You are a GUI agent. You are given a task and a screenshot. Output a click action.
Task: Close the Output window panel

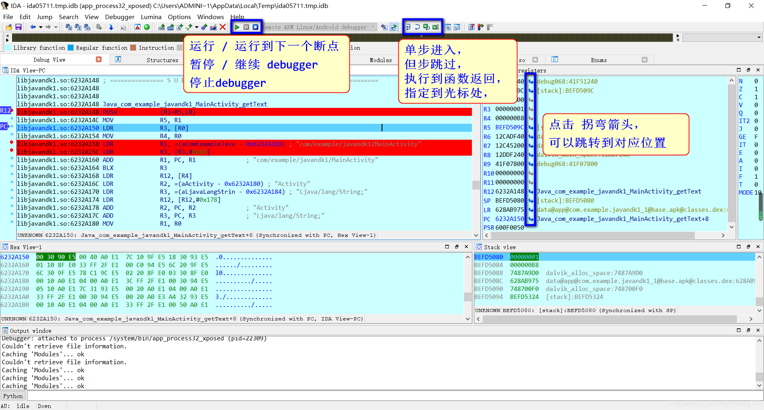tap(758, 330)
